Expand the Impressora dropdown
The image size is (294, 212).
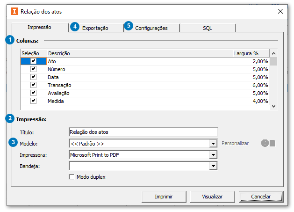pos(213,154)
